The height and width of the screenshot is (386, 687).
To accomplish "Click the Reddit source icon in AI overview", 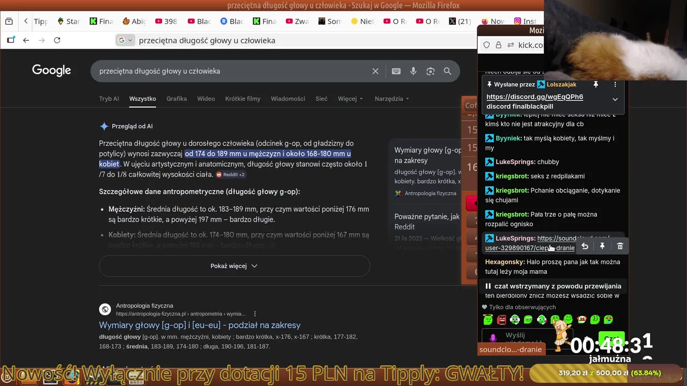I will tap(219, 175).
